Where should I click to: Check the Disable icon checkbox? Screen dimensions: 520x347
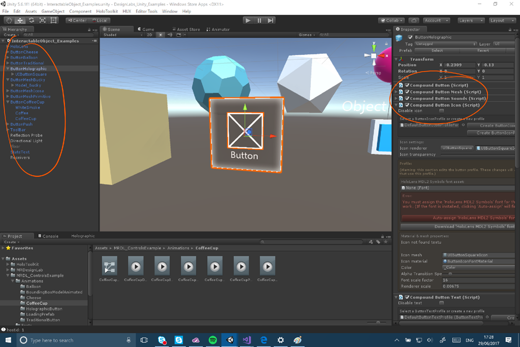pyautogui.click(x=441, y=111)
